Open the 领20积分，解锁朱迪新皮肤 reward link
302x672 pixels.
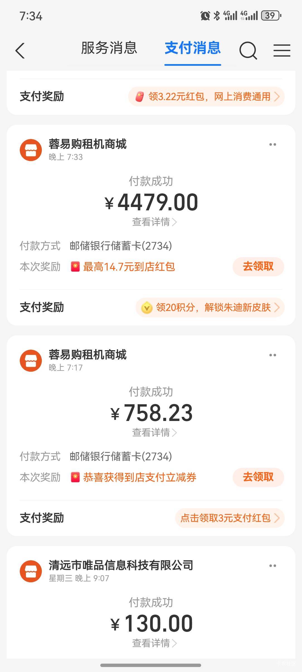point(210,308)
